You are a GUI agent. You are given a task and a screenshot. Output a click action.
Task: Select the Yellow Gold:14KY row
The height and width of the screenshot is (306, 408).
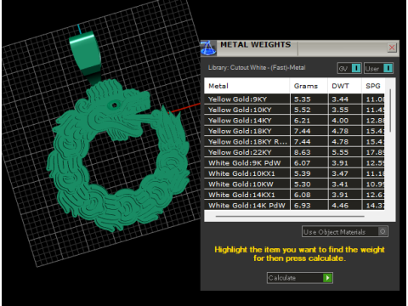[x=294, y=121]
